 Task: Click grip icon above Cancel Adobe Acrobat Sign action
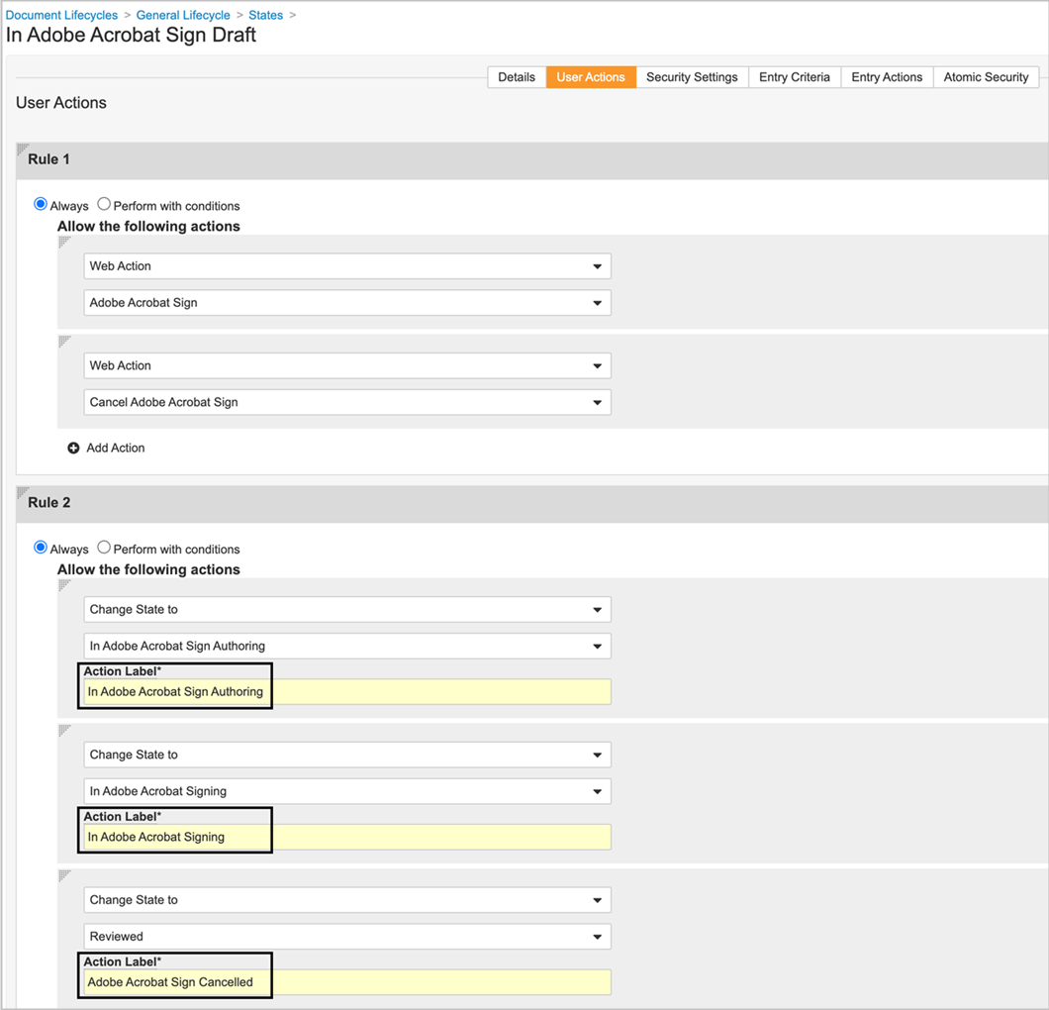64,342
